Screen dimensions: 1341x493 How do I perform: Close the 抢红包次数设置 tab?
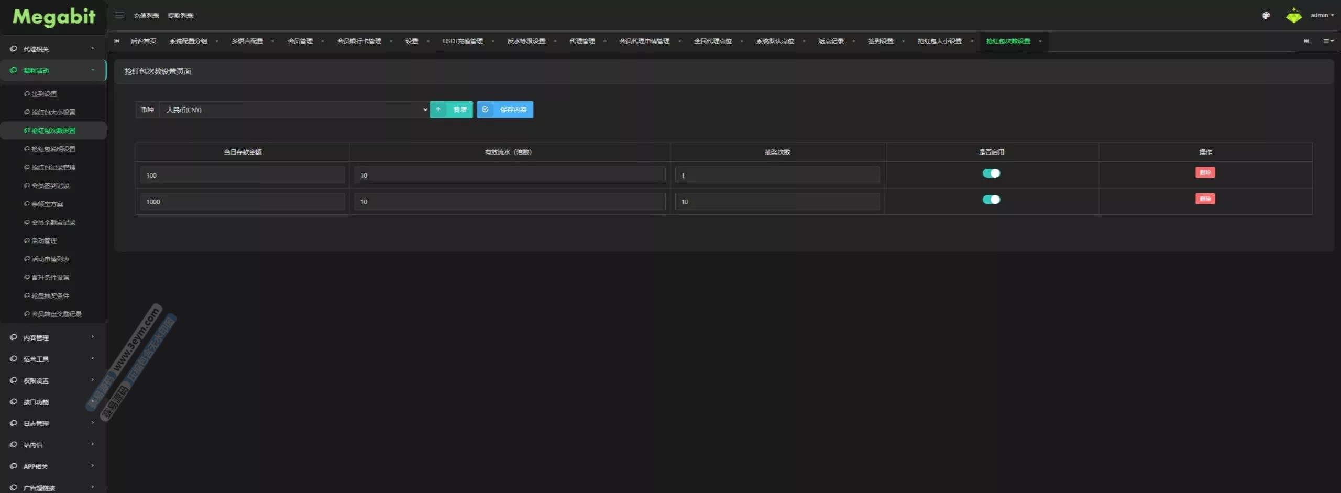point(1040,41)
